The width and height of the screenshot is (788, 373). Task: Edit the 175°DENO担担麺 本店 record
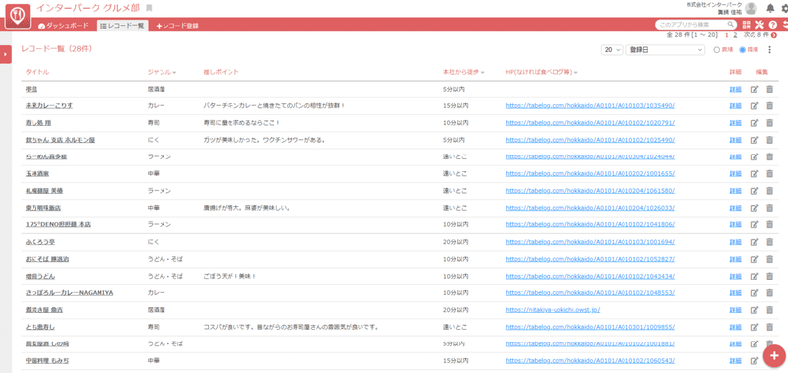click(754, 224)
